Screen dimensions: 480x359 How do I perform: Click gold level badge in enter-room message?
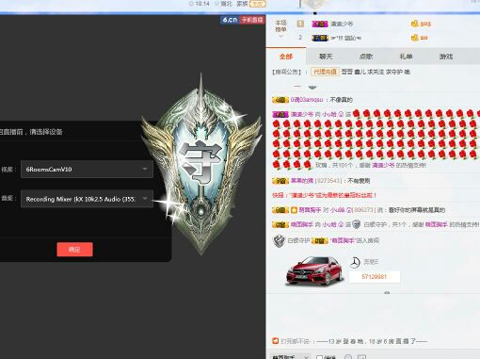pyautogui.click(x=319, y=241)
